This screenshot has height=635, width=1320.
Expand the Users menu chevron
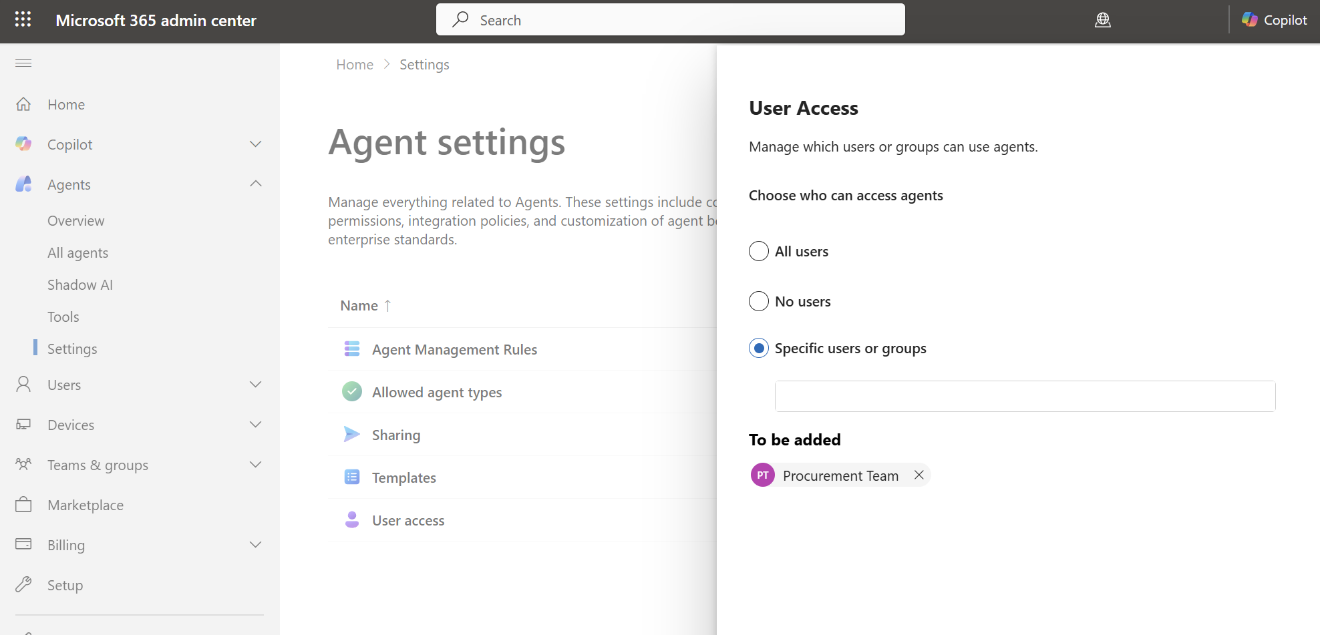click(x=255, y=385)
